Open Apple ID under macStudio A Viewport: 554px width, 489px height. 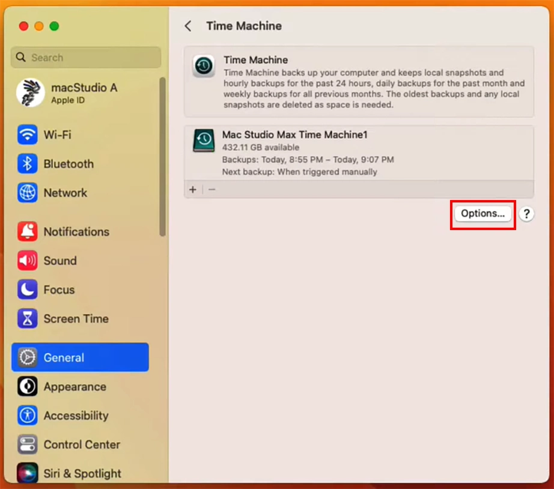point(68,100)
